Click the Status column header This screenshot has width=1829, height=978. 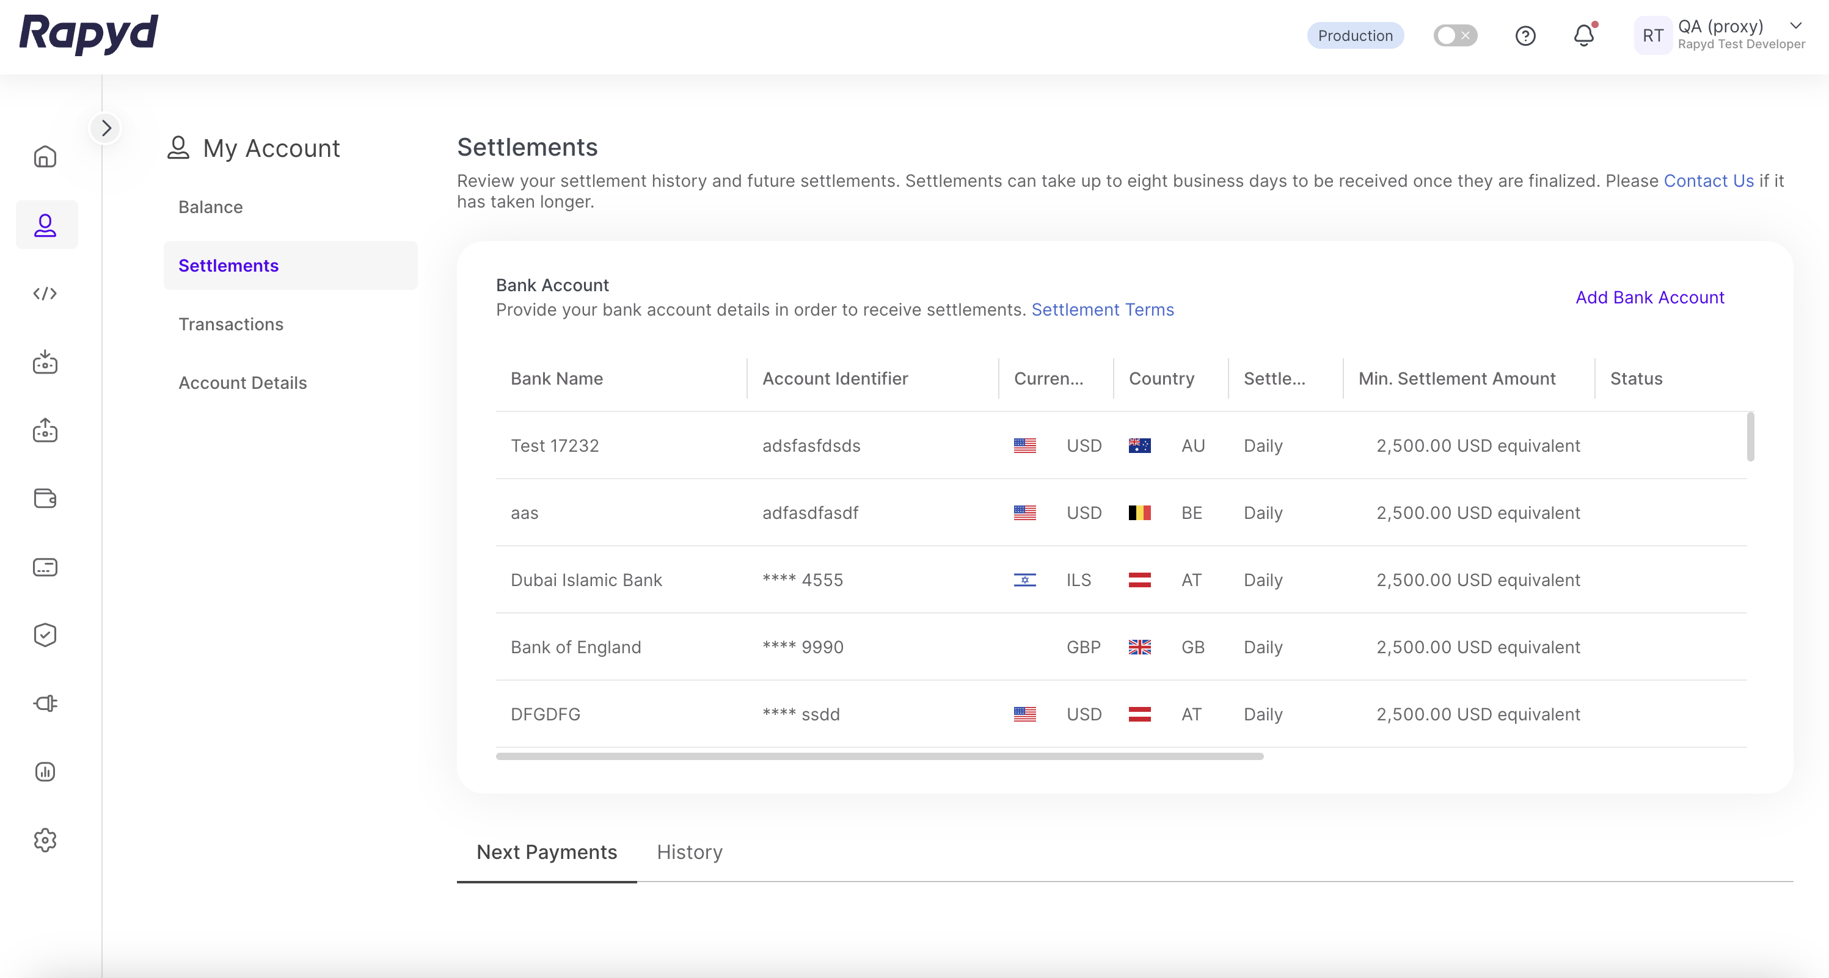[x=1636, y=379]
